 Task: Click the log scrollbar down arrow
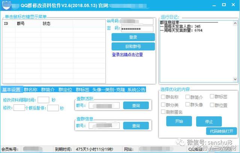(x=235, y=79)
